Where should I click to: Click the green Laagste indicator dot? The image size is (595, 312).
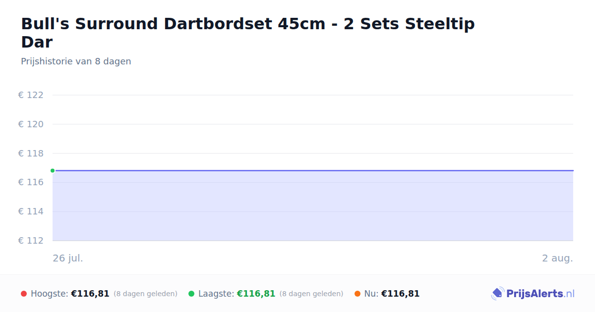(191, 294)
